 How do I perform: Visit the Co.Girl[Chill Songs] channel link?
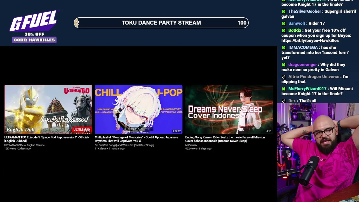124,145
